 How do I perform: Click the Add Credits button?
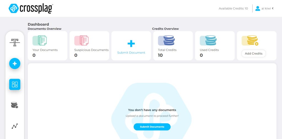[x=254, y=54]
